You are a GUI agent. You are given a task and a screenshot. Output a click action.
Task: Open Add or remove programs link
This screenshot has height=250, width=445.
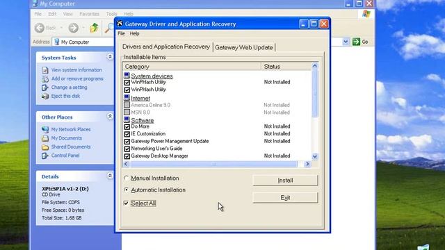[x=77, y=78]
